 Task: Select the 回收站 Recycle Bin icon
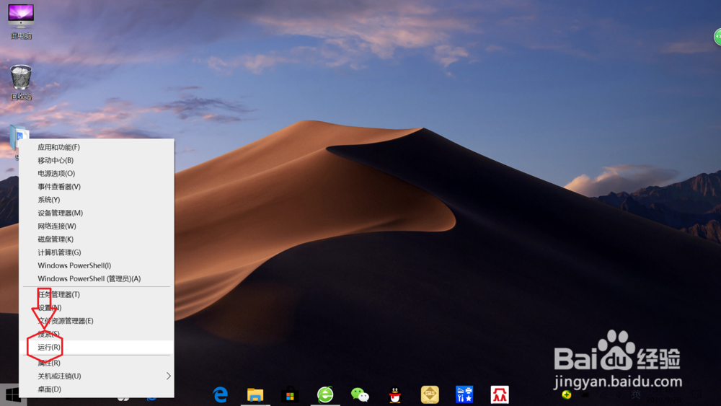point(21,82)
